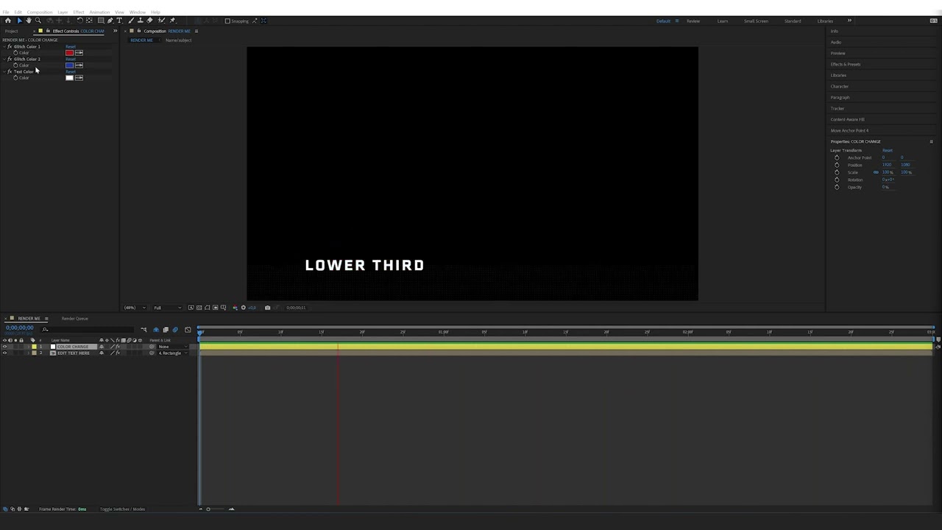Open the 4. Rectangle parent dropdown

tap(172, 353)
